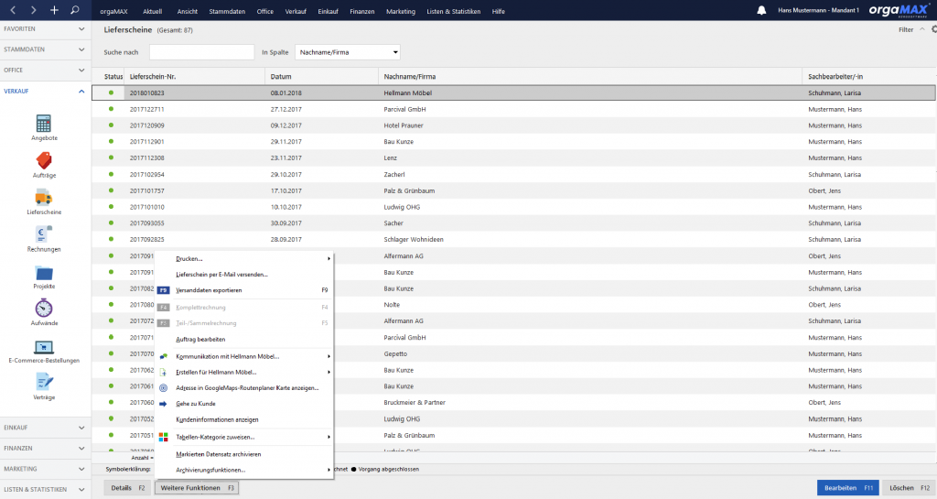Navigate back with the left arrow
The image size is (937, 499).
tap(13, 10)
